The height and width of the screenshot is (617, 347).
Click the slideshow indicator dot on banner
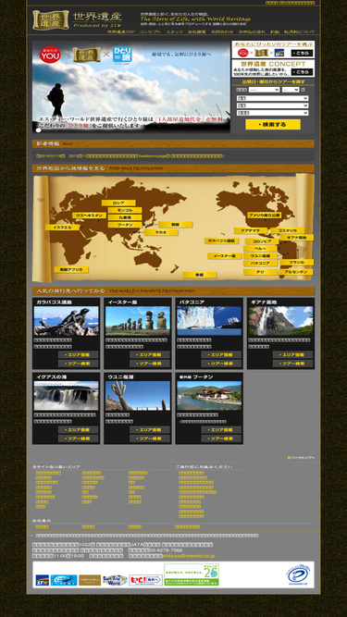(39, 130)
